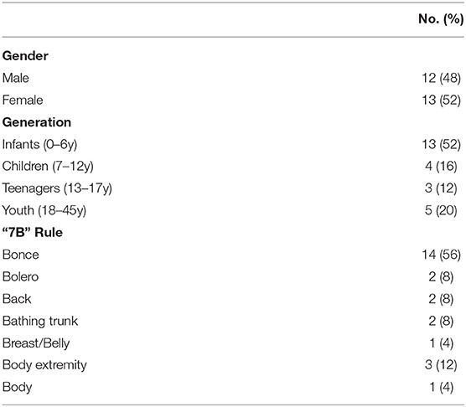Select the Gender section heading
Image resolution: width=466 pixels, height=407 pixels.
pyautogui.click(x=25, y=56)
